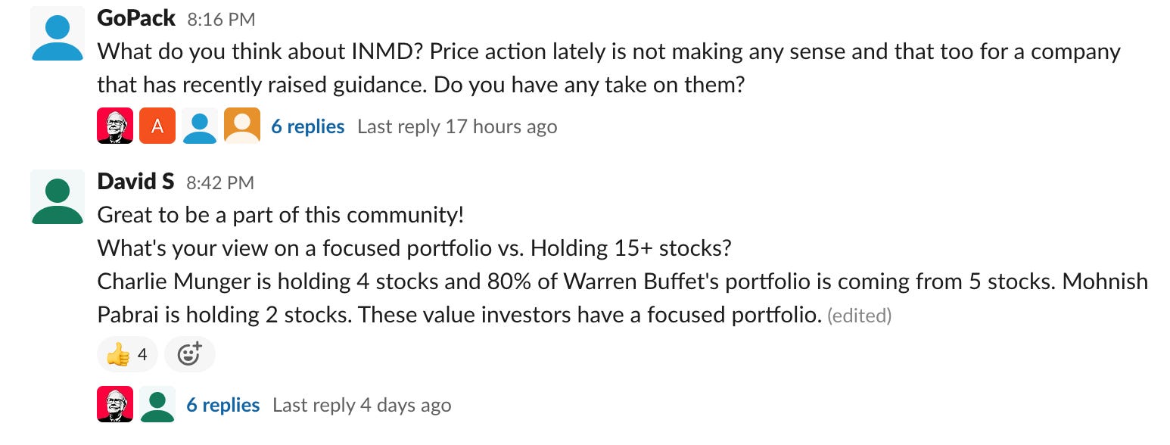Click the 8:42 PM timestamp

click(x=220, y=182)
